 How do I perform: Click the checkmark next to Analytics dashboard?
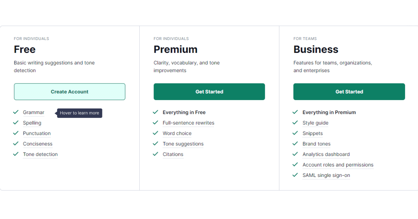coord(295,154)
